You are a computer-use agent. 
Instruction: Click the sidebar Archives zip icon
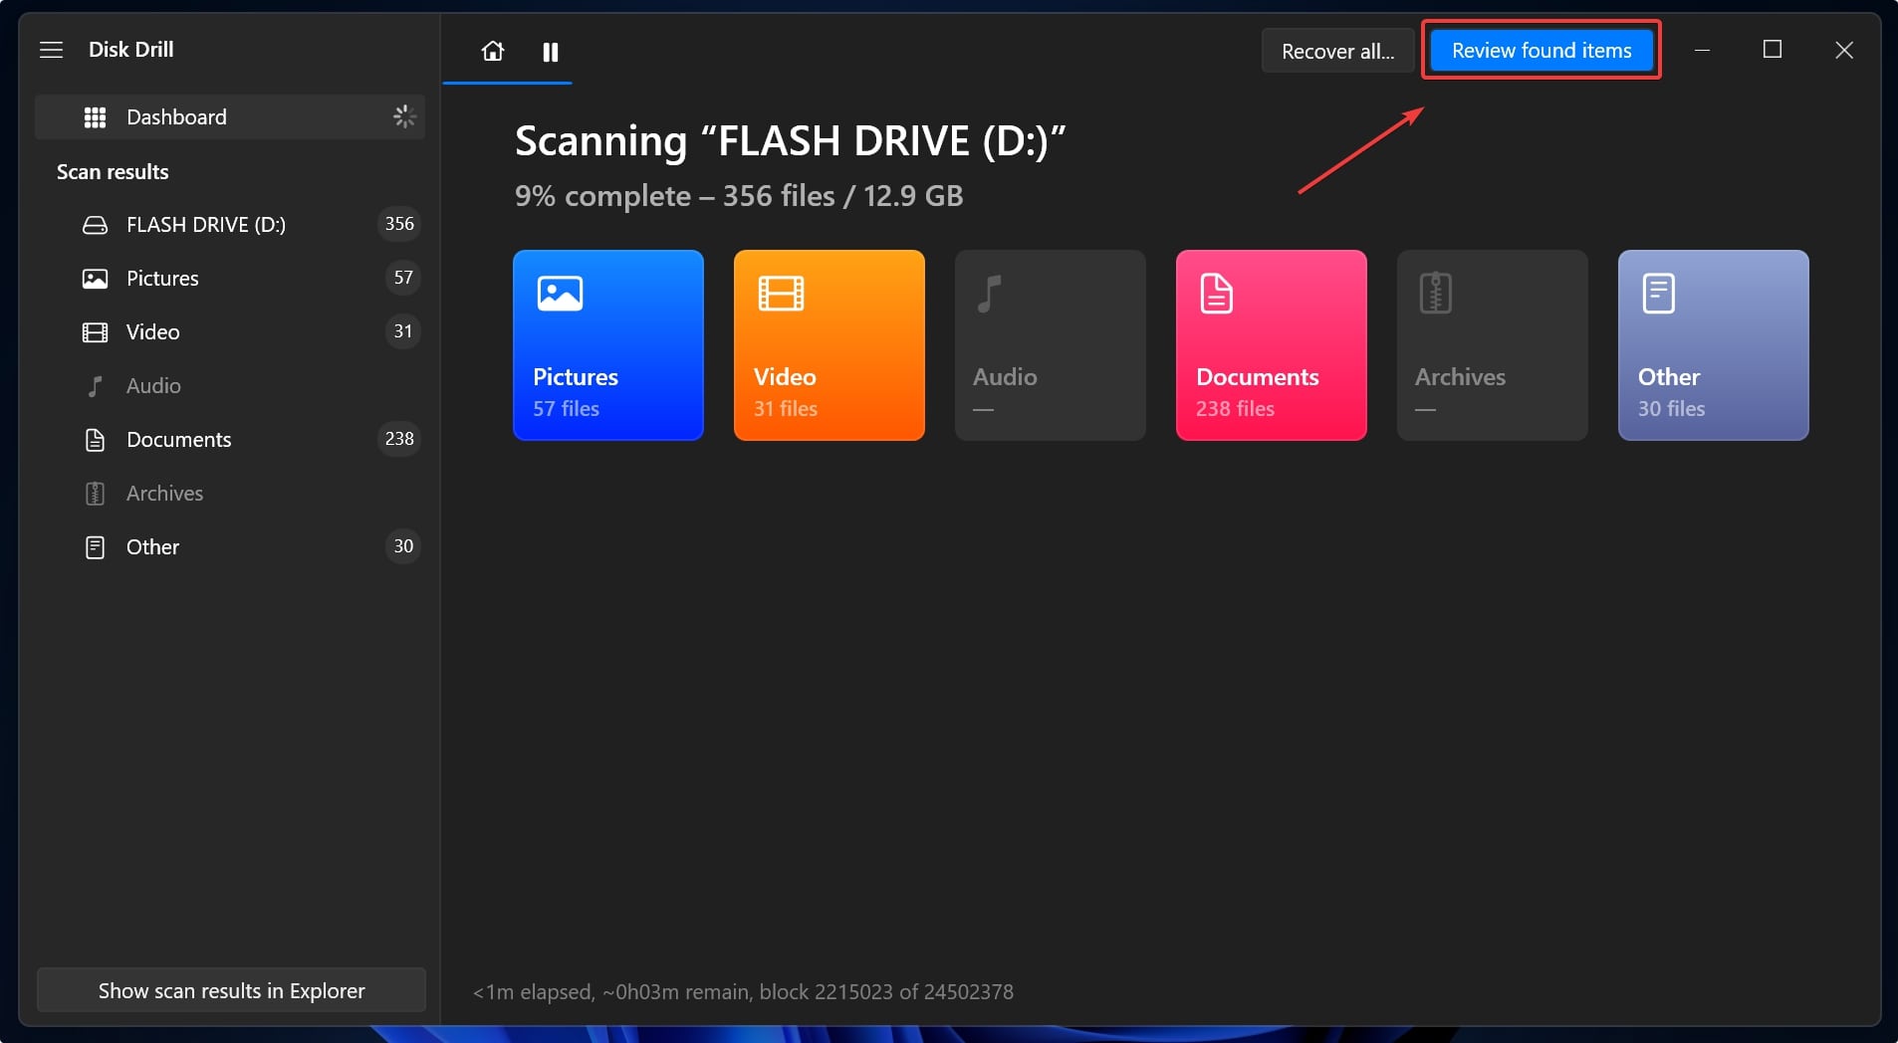(95, 494)
